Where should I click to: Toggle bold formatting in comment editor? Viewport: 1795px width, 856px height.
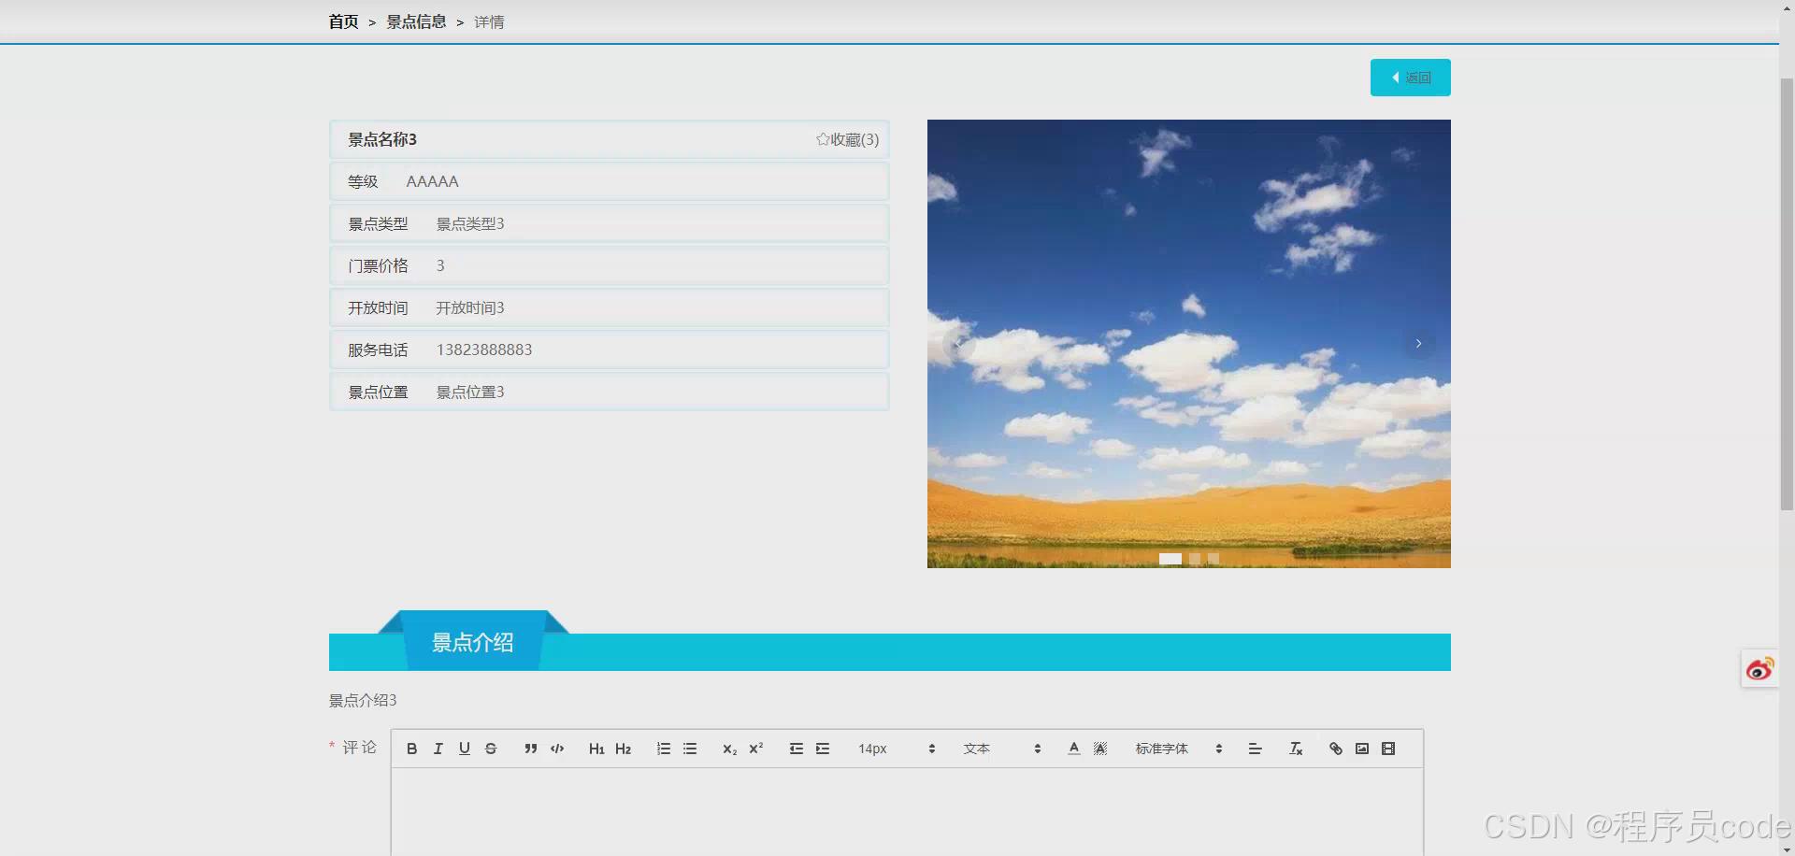click(411, 749)
